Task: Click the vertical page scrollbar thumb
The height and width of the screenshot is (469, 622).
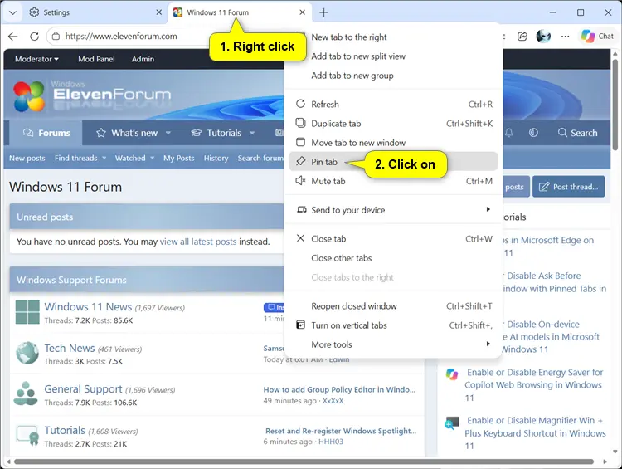Action: (615, 105)
